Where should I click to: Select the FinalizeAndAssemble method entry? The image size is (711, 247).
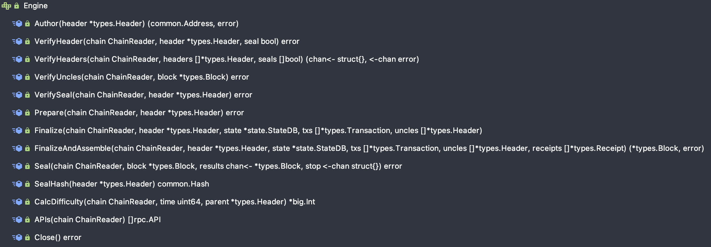369,148
